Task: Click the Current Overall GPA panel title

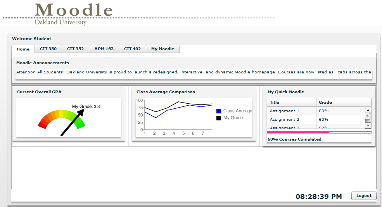Action: [39, 92]
